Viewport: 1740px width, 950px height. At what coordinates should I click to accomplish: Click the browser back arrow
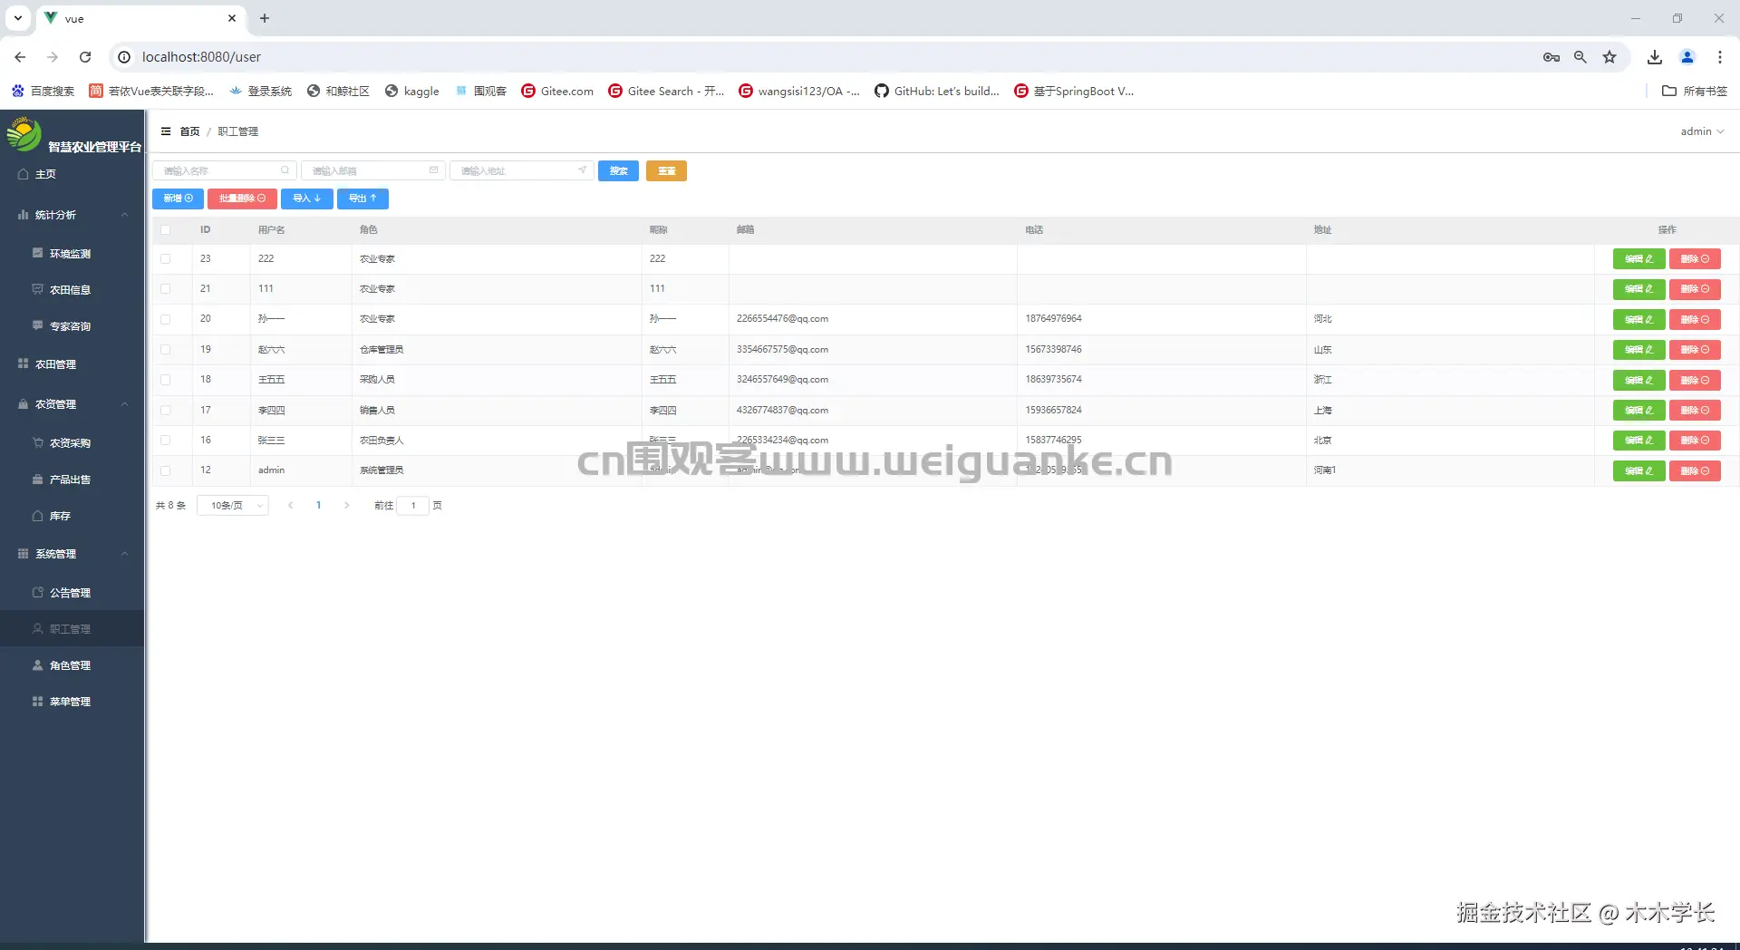[20, 57]
